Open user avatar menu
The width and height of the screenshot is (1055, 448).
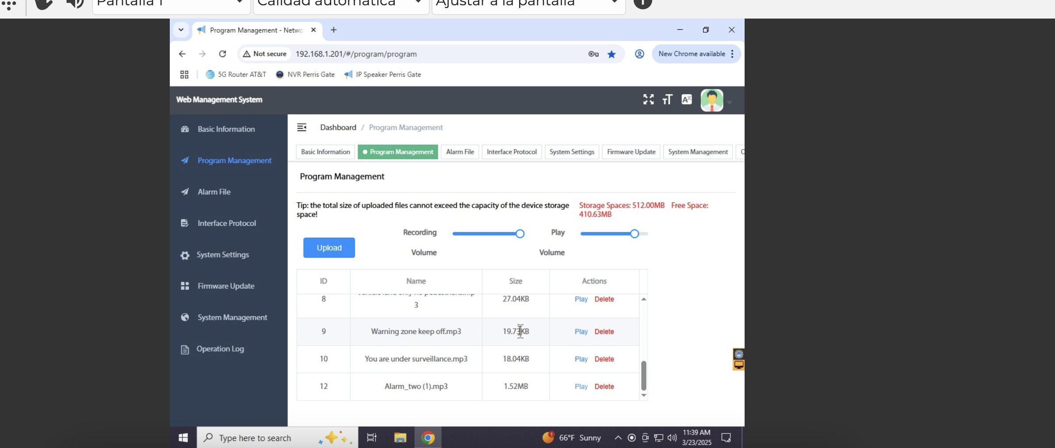[712, 100]
